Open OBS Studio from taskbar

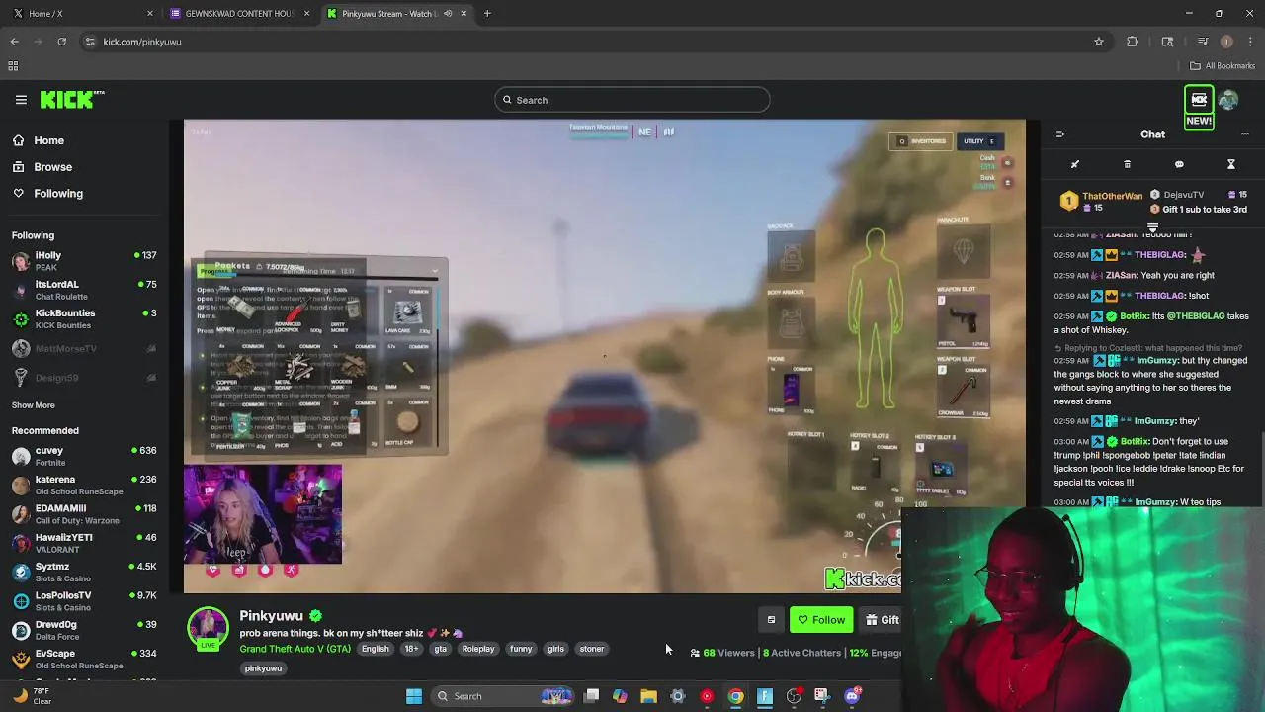(794, 696)
